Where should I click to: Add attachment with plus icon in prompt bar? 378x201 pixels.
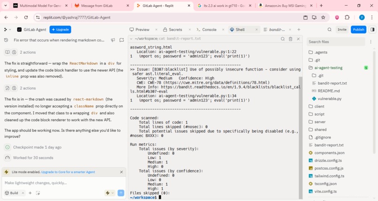coord(30,193)
